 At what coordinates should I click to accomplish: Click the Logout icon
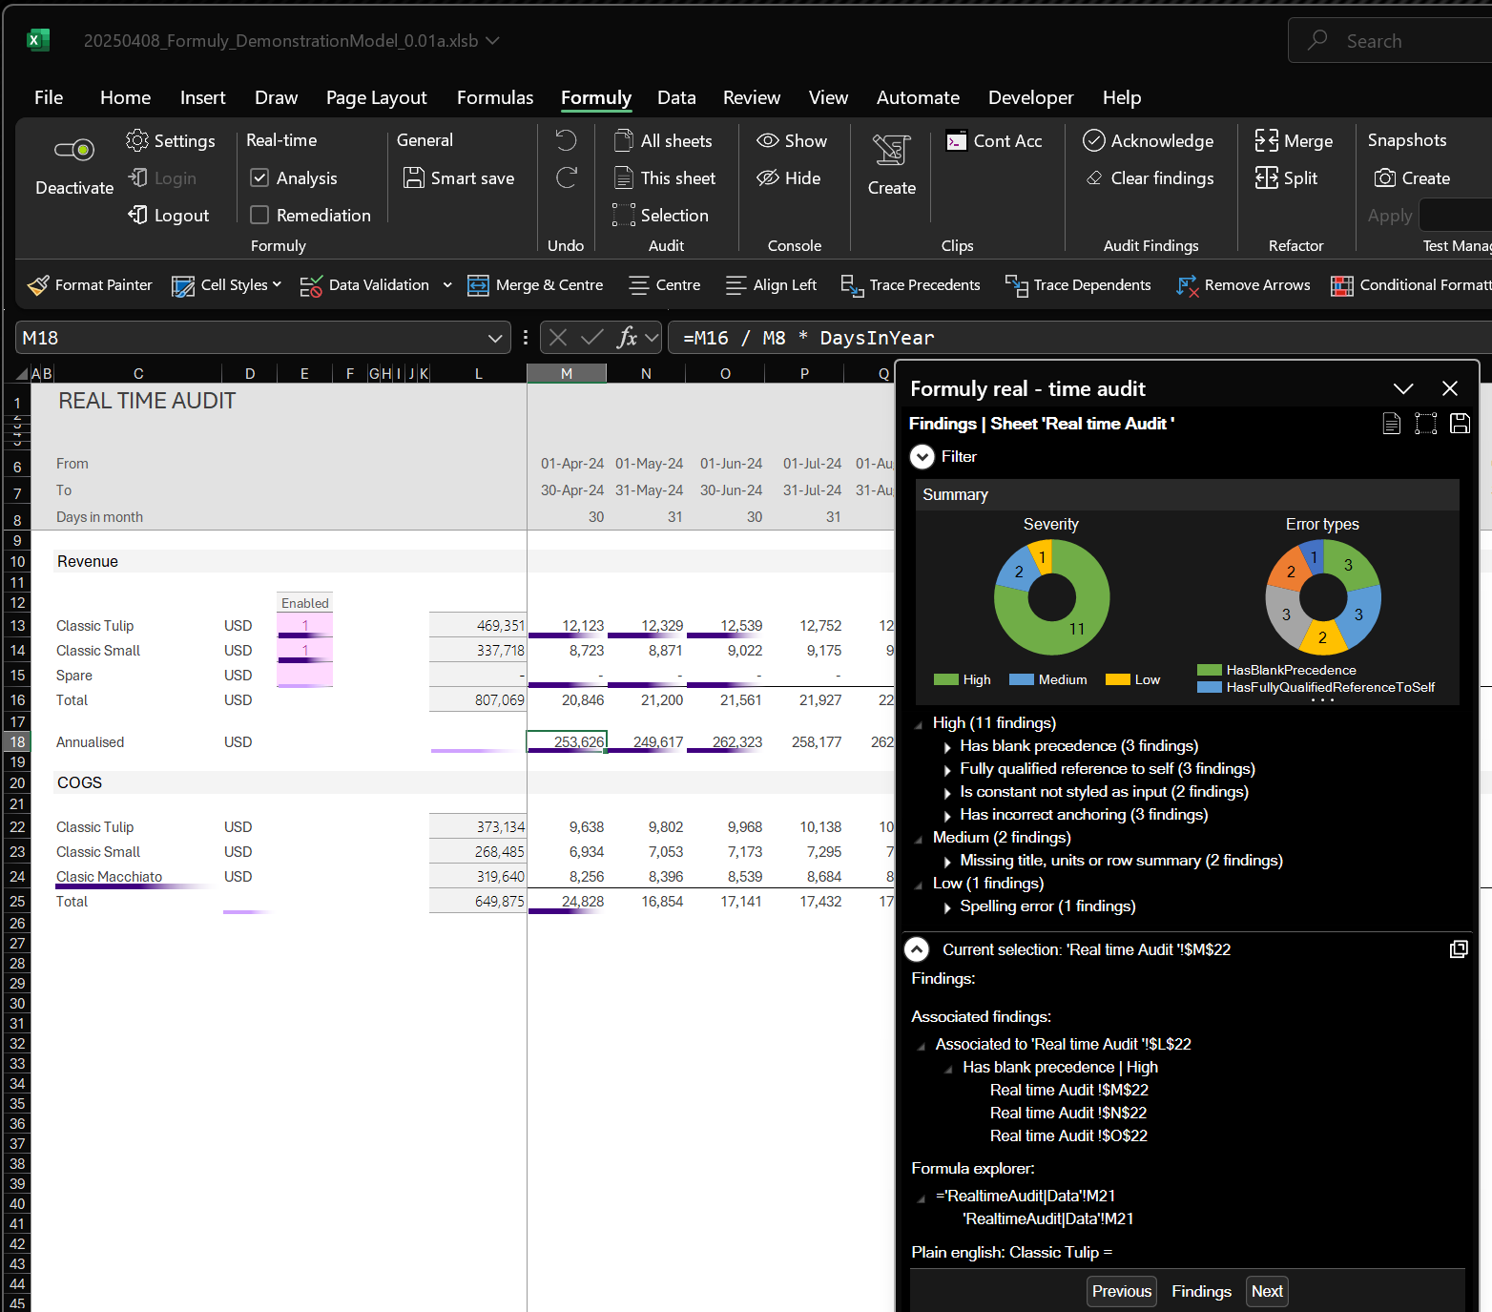coord(137,215)
